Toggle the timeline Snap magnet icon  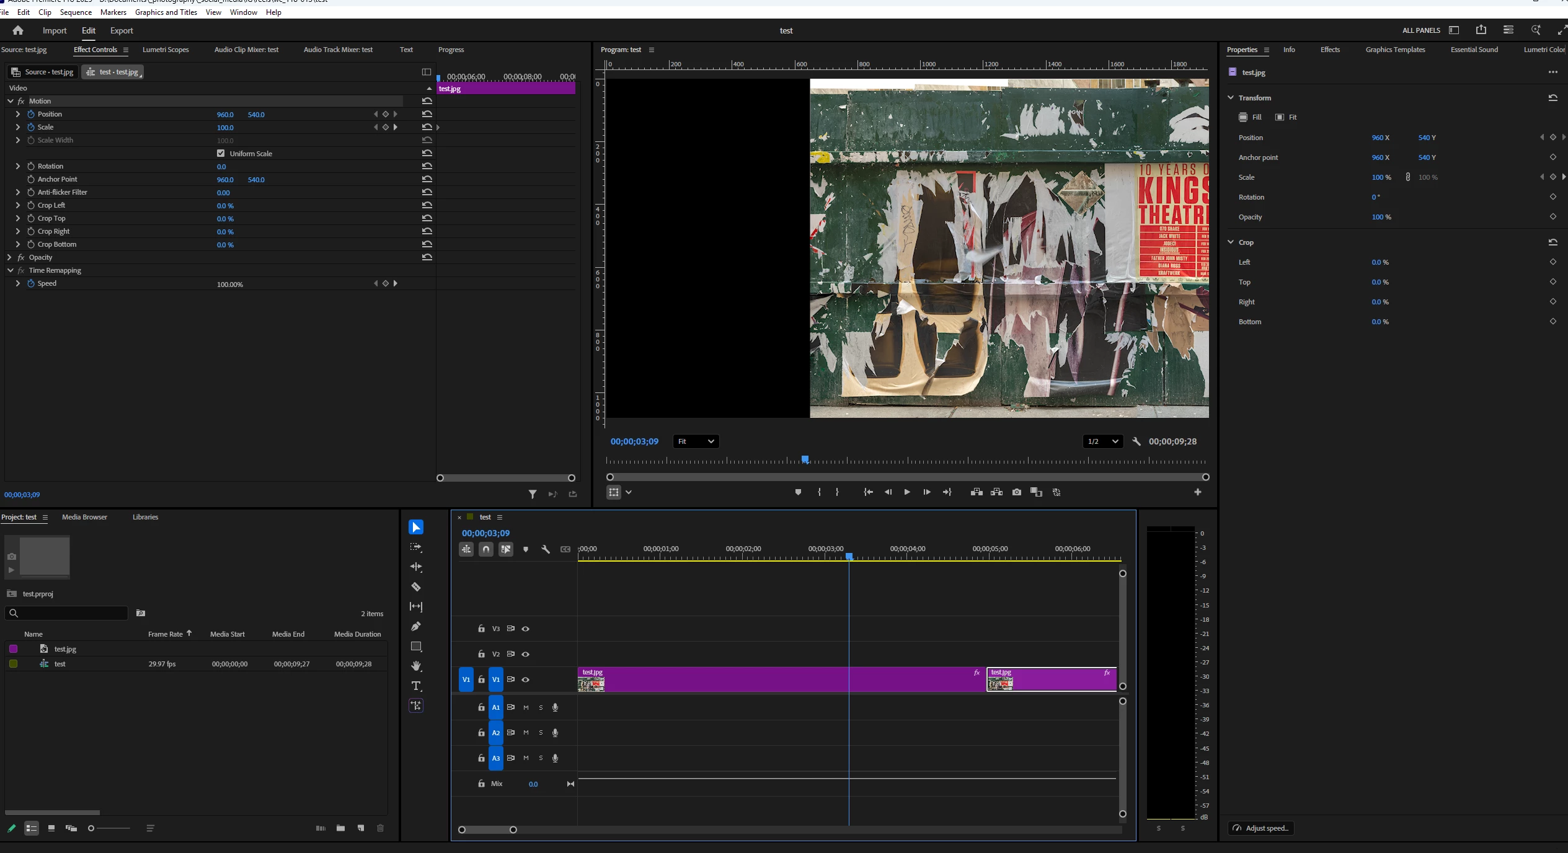click(x=486, y=549)
